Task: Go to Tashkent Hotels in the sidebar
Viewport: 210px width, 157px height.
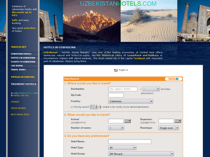Action: [x=23, y=84]
